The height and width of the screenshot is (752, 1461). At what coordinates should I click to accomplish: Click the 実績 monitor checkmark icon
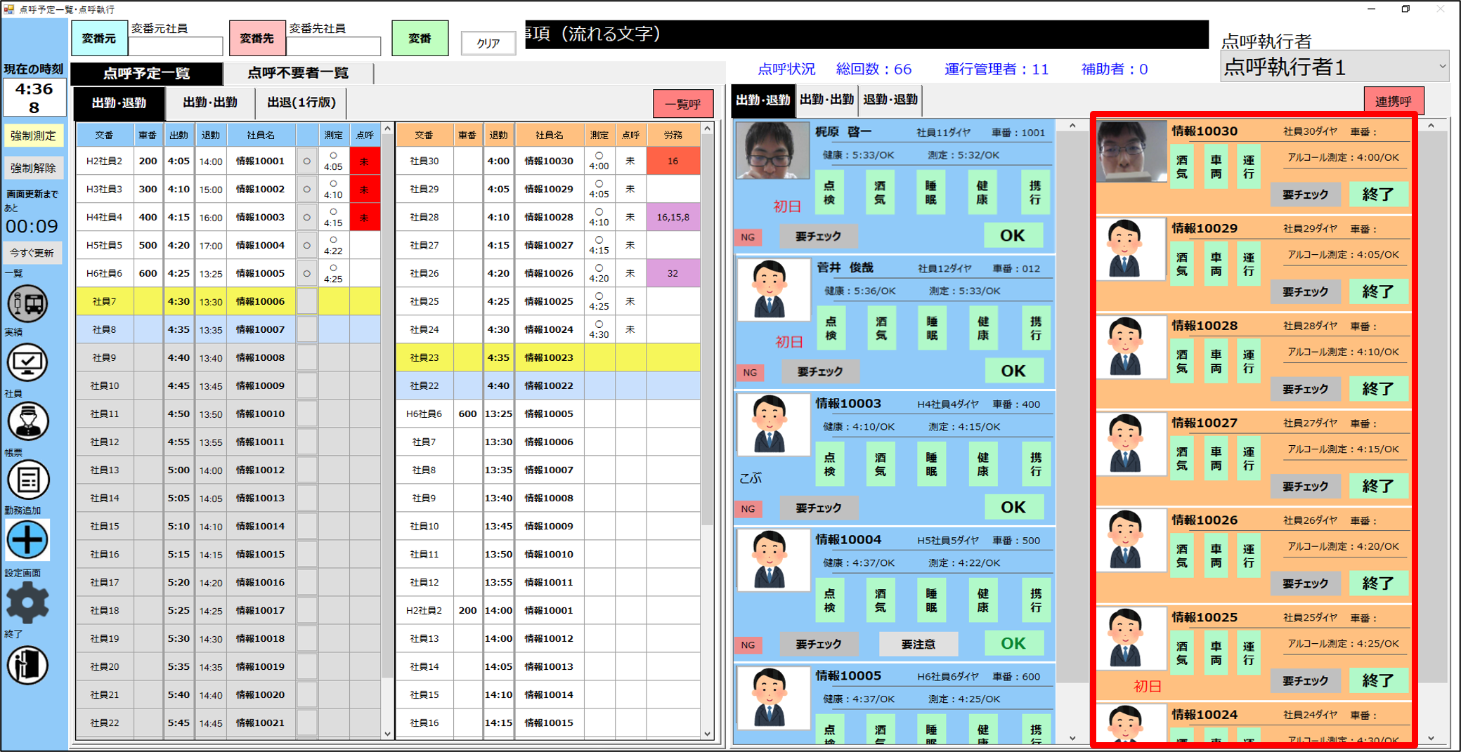coord(27,363)
